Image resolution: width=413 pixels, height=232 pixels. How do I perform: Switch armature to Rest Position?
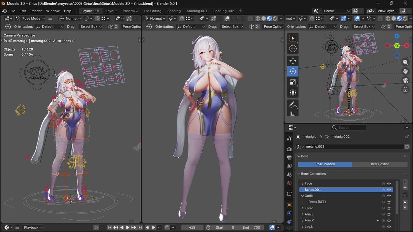point(380,164)
